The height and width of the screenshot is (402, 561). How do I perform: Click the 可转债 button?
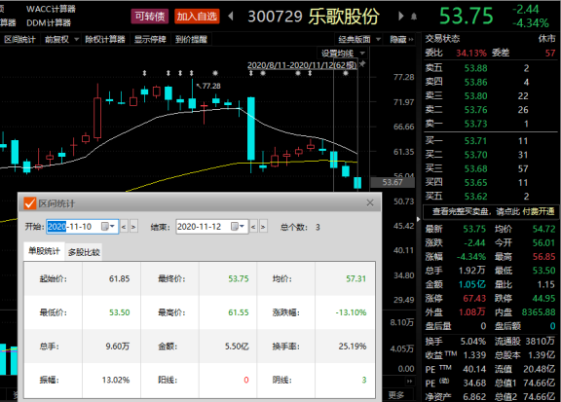pos(150,17)
